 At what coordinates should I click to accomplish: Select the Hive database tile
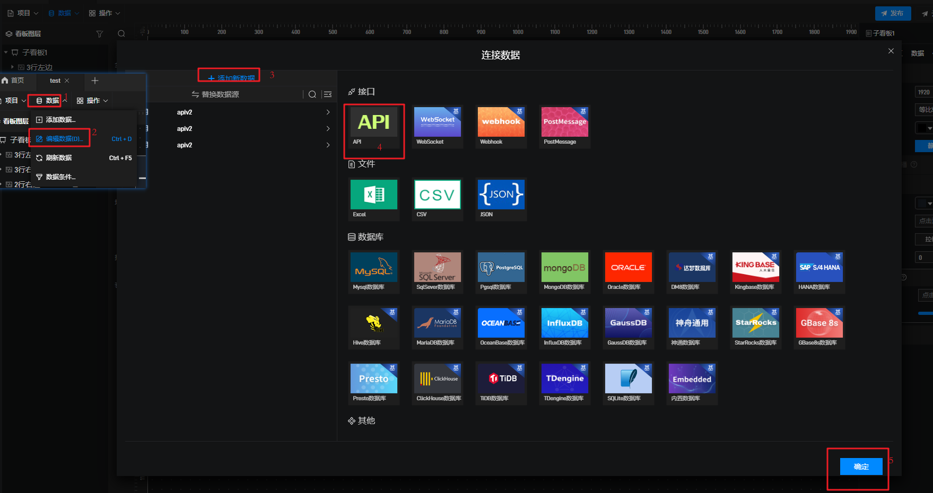tap(374, 328)
